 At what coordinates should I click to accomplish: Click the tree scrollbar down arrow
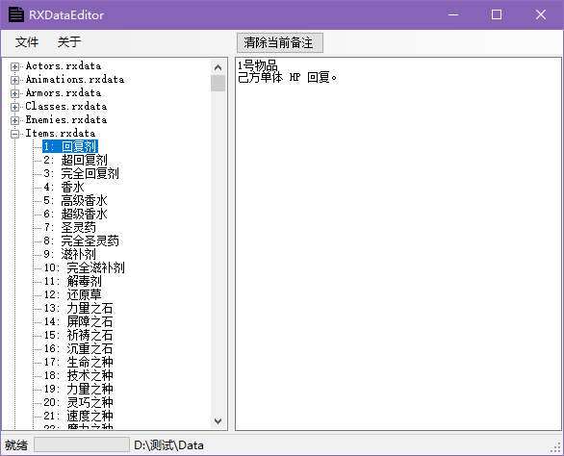218,421
